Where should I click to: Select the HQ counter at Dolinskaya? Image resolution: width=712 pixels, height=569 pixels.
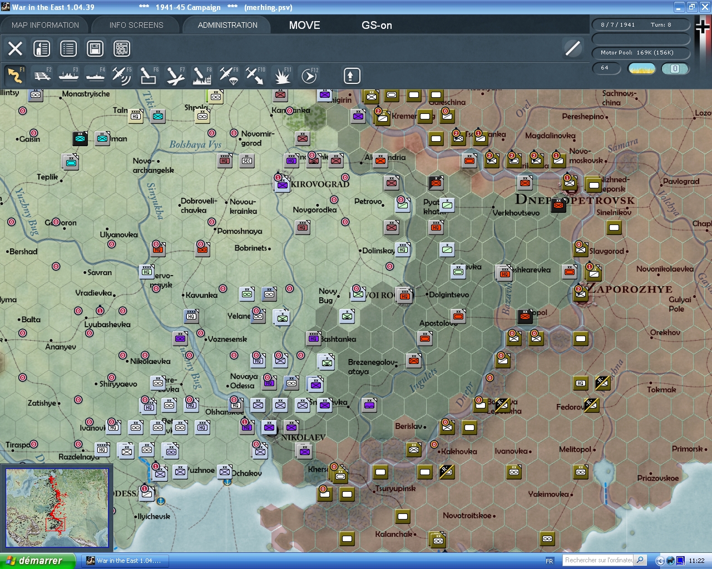[x=403, y=249]
